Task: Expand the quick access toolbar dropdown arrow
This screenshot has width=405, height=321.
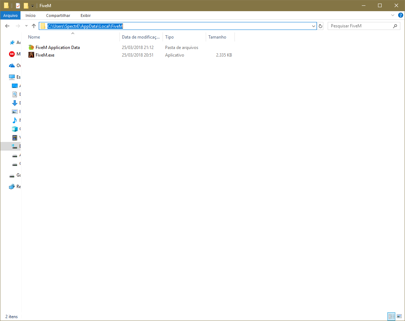Action: click(32, 5)
